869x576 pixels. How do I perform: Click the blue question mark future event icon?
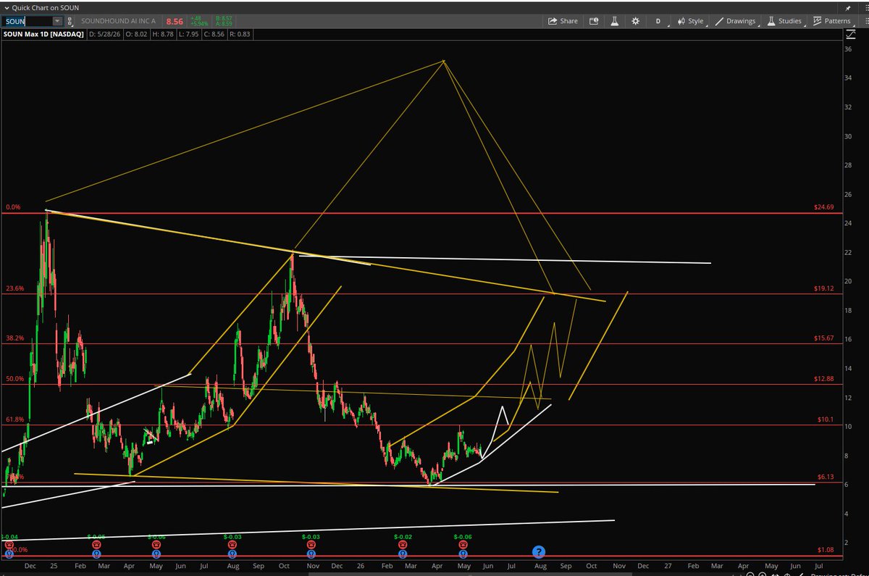539,552
